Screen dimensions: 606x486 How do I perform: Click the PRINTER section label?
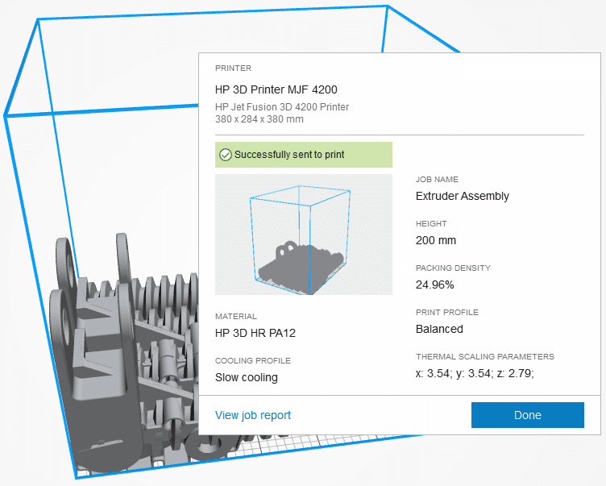tap(232, 69)
